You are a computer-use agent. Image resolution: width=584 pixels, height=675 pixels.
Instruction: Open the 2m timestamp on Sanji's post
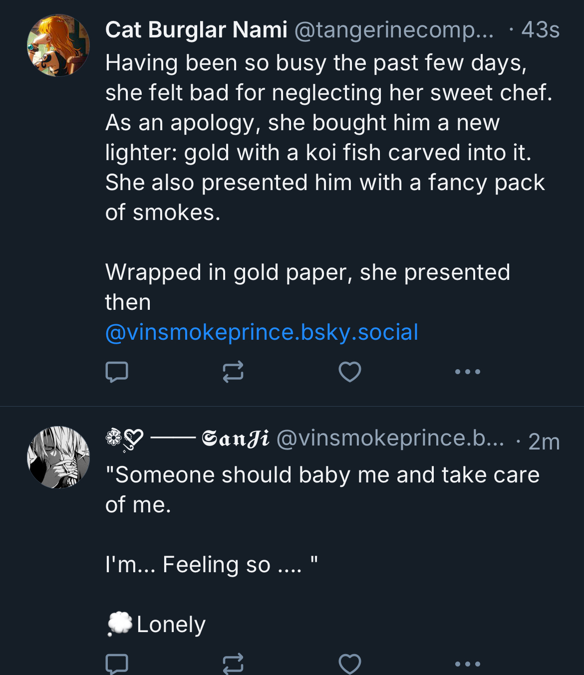coord(544,442)
